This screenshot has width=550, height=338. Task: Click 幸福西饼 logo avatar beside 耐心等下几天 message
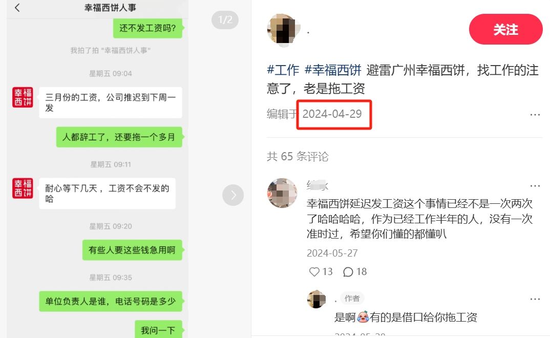pyautogui.click(x=23, y=188)
